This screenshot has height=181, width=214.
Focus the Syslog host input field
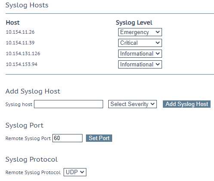(68, 104)
